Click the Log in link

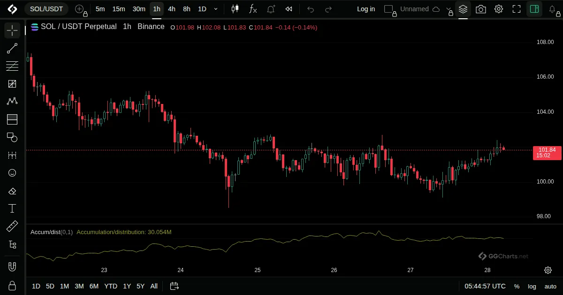coord(366,9)
